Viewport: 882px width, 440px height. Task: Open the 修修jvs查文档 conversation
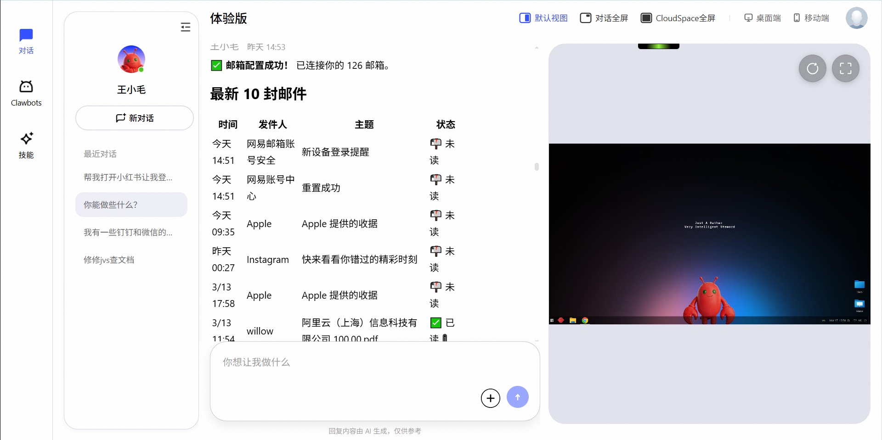pos(109,260)
